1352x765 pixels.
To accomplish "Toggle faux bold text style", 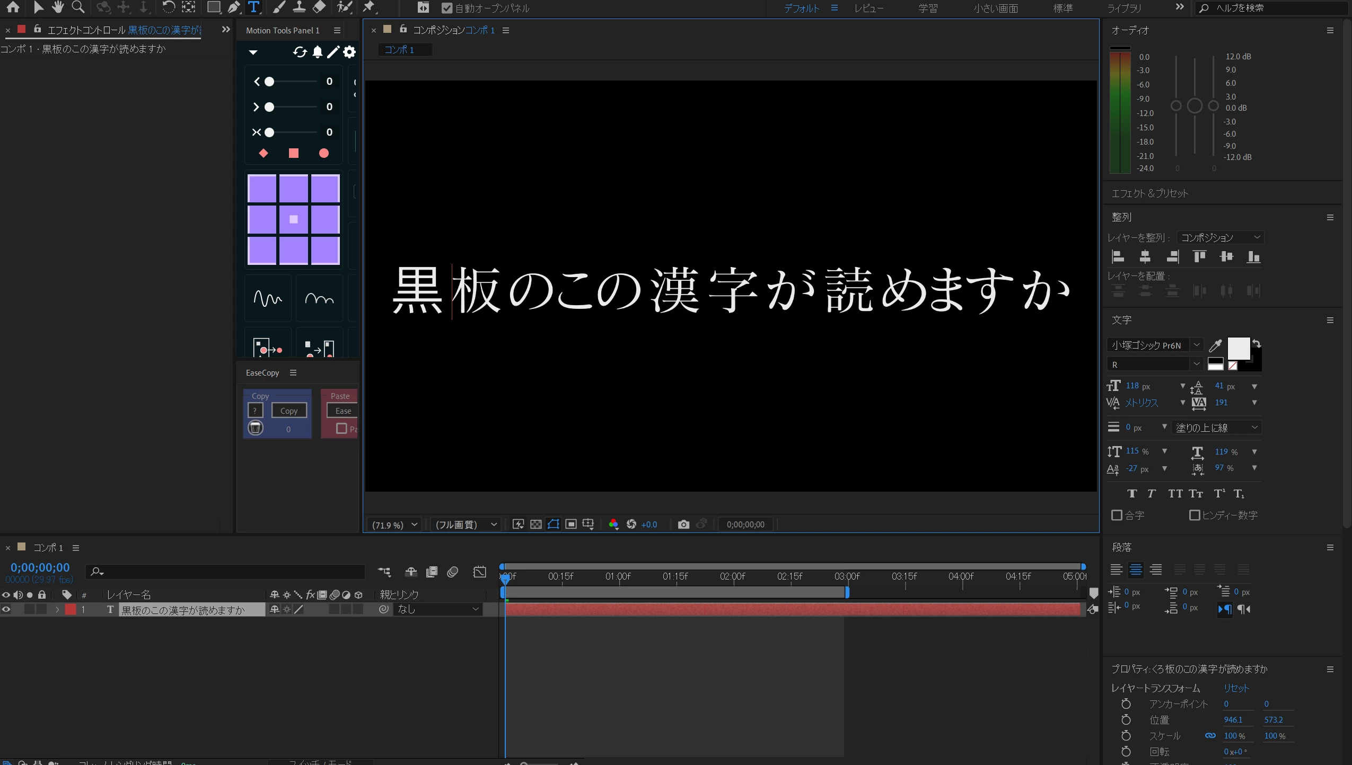I will click(1132, 494).
